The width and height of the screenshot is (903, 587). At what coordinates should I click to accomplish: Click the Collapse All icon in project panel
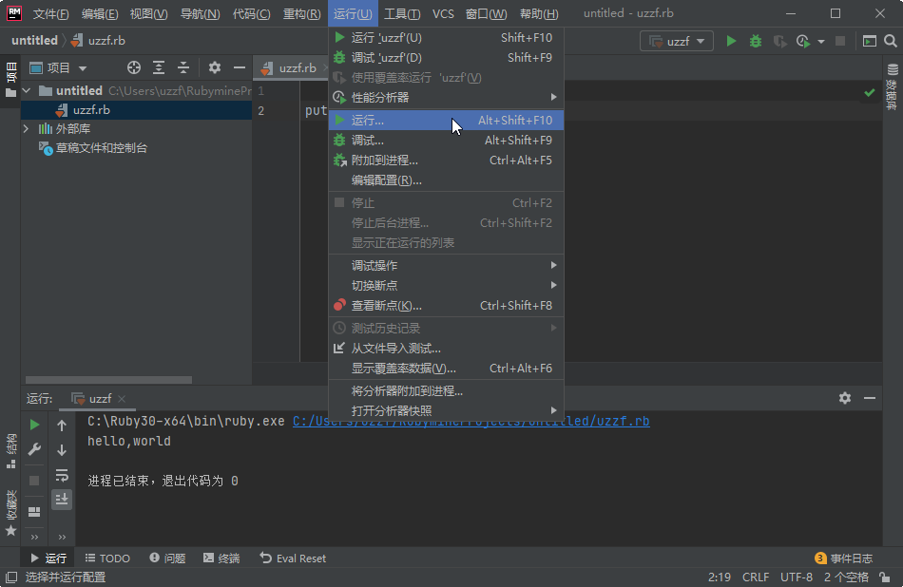[183, 67]
